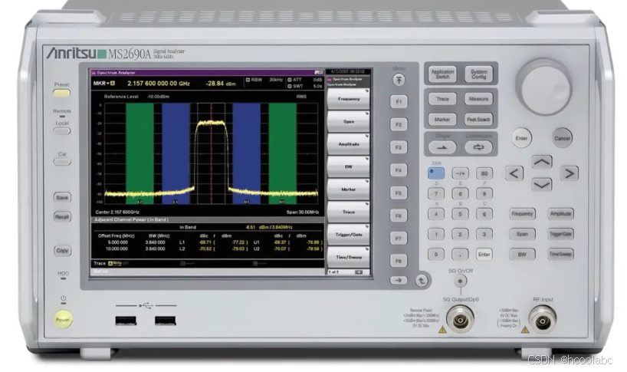Hit the yellow Preset key
627x372 pixels.
61,93
